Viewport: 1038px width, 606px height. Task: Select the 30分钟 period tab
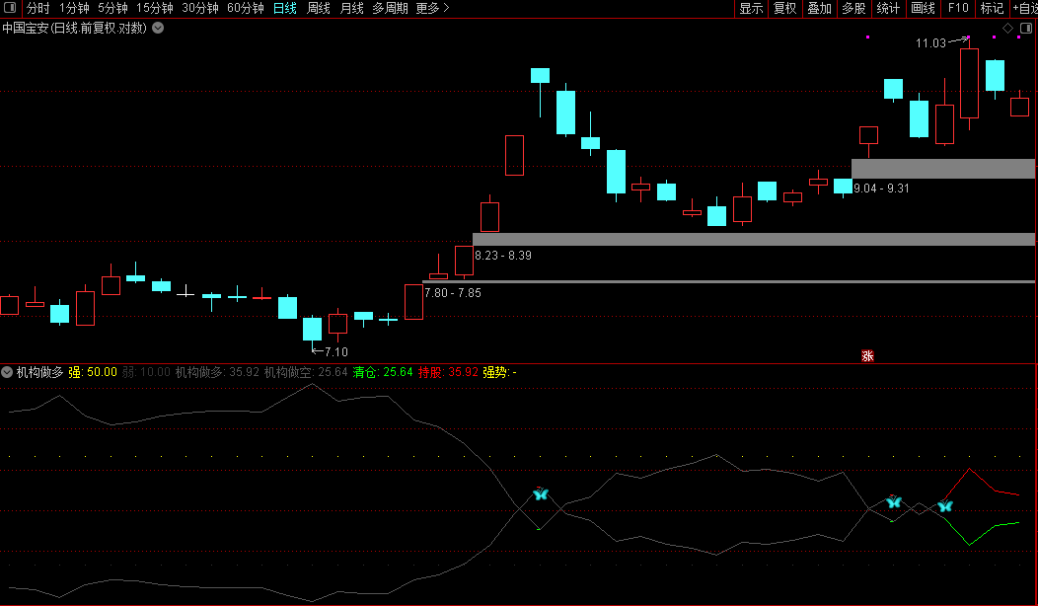tap(200, 8)
